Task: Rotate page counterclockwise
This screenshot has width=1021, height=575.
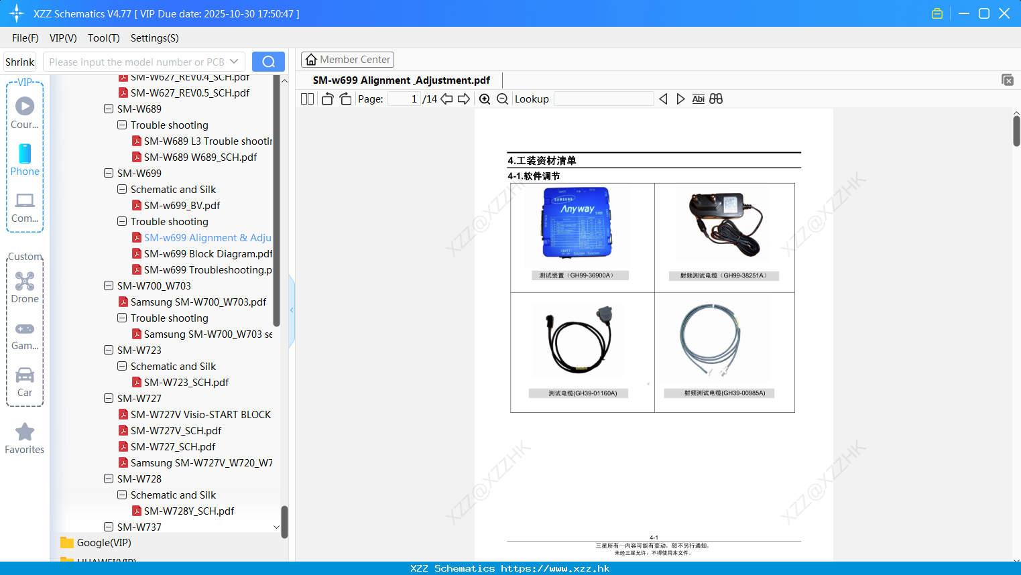Action: point(327,99)
